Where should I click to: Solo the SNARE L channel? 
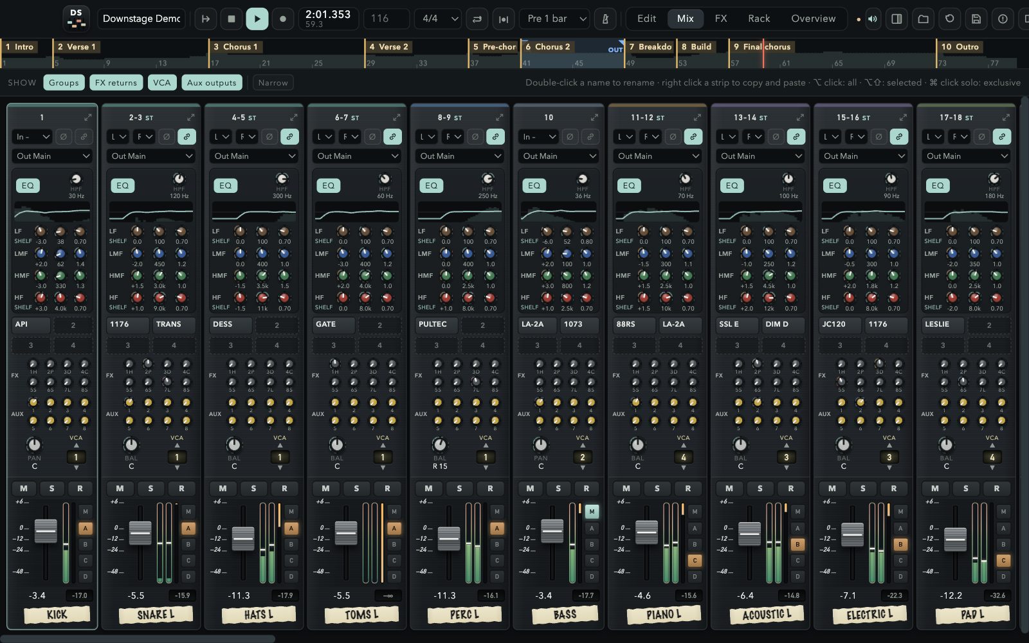[150, 488]
